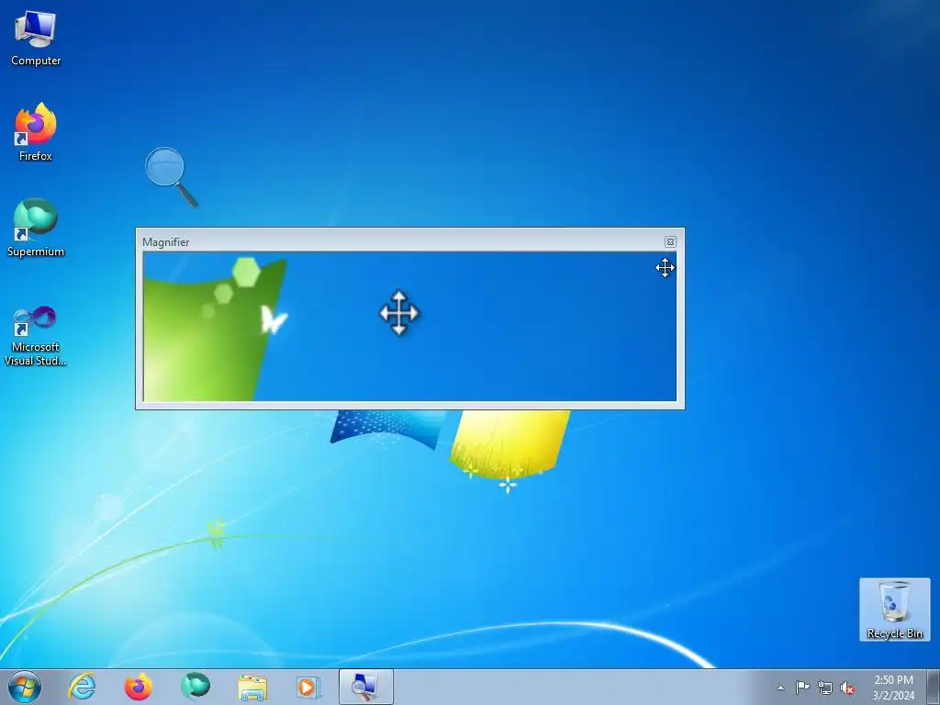Select the Recycle Bin icon
Screen dimensions: 940x705
point(894,610)
